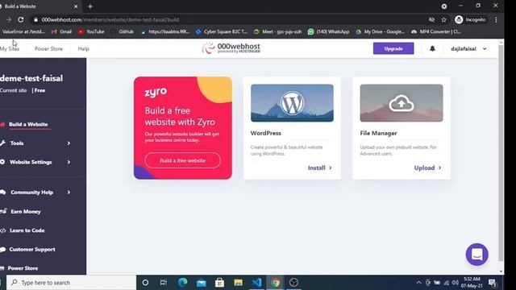Expand the dajlafaisal account dropdown
This screenshot has height=290, width=516.
click(468, 48)
